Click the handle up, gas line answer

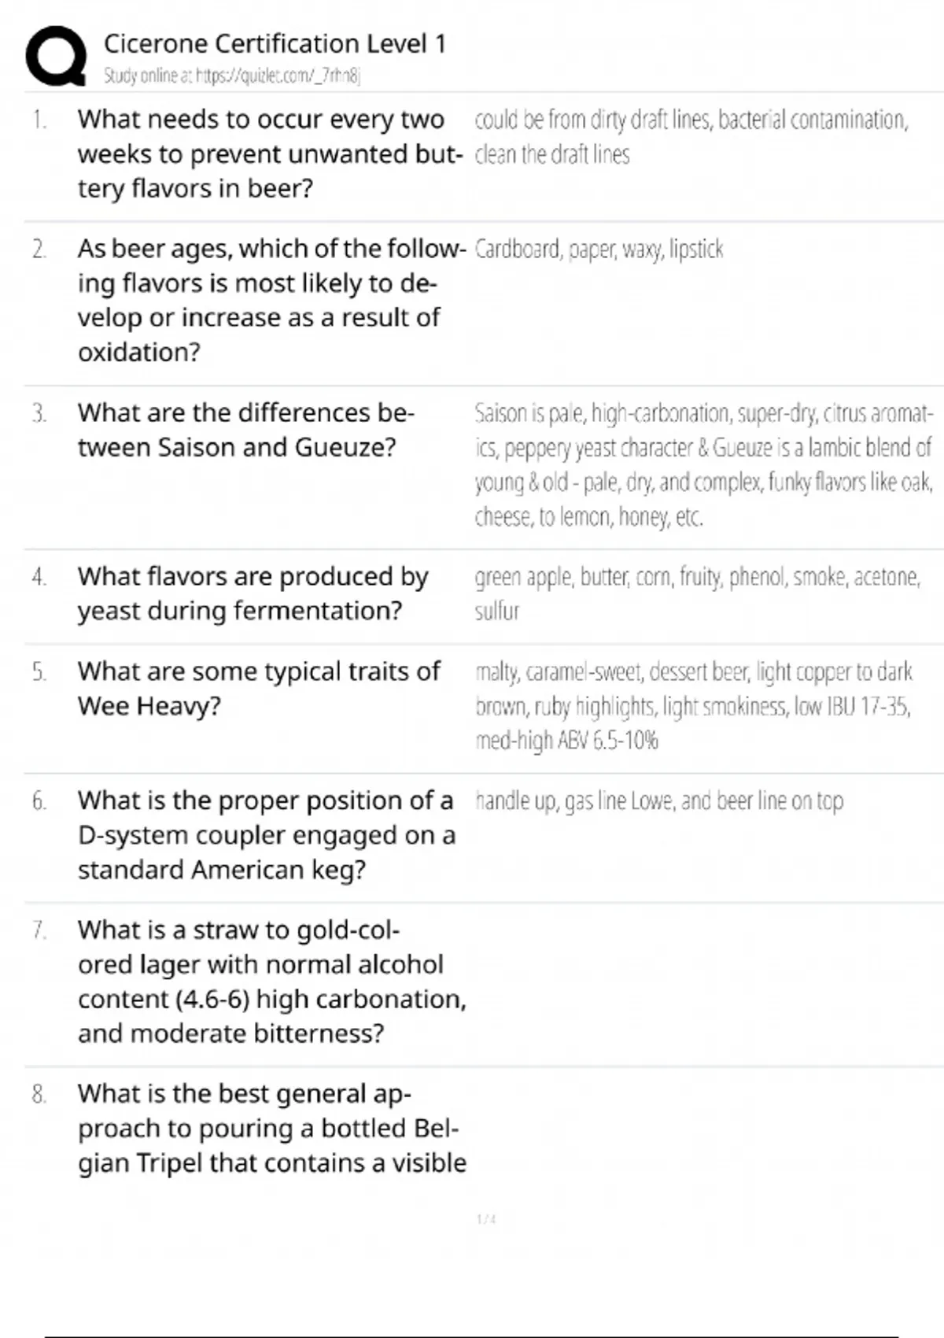[659, 801]
